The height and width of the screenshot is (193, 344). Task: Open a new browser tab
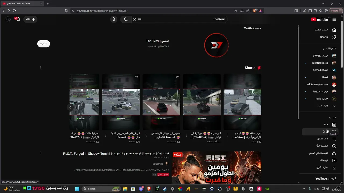coord(48,3)
